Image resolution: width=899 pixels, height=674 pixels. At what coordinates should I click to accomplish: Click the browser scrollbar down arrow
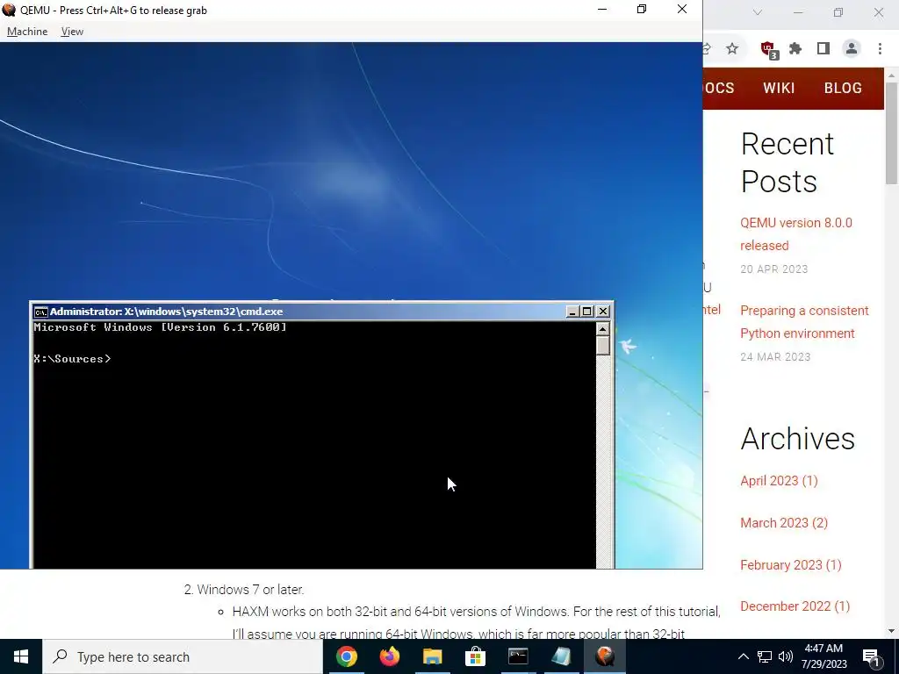(x=892, y=631)
